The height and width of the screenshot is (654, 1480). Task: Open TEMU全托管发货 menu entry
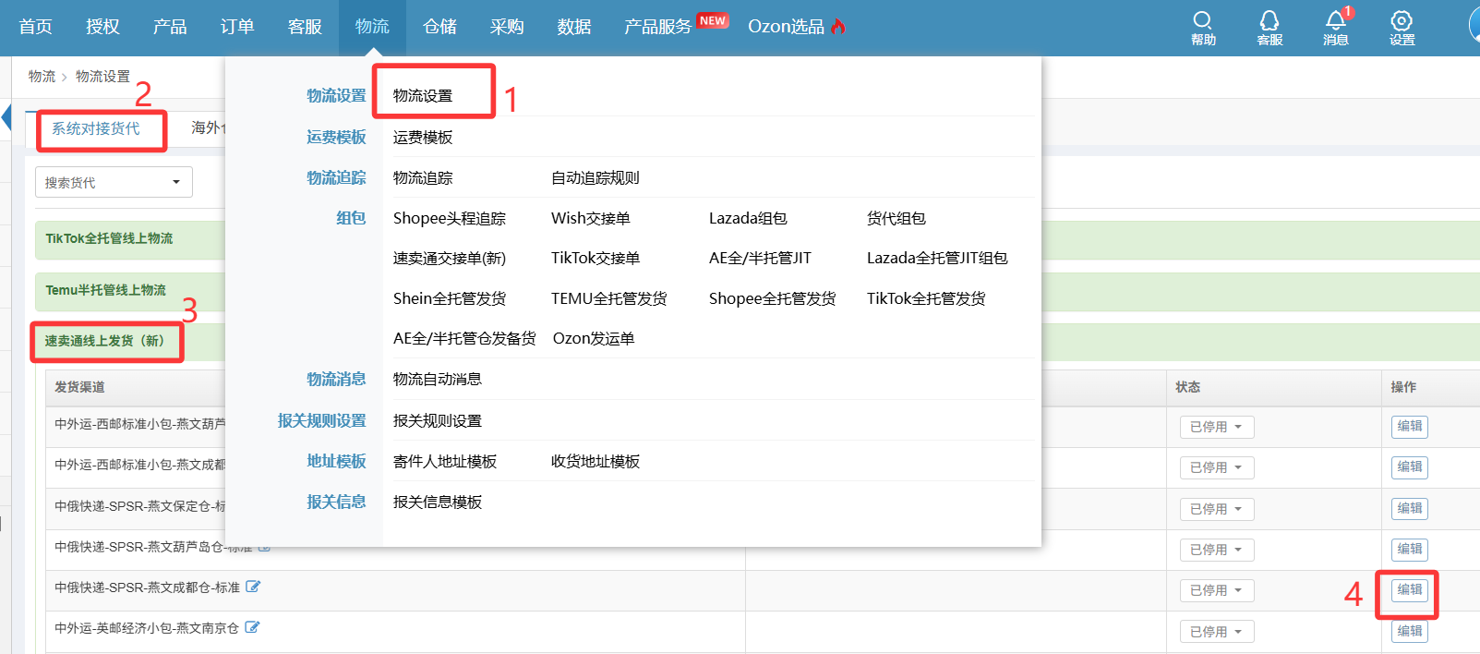(x=609, y=299)
